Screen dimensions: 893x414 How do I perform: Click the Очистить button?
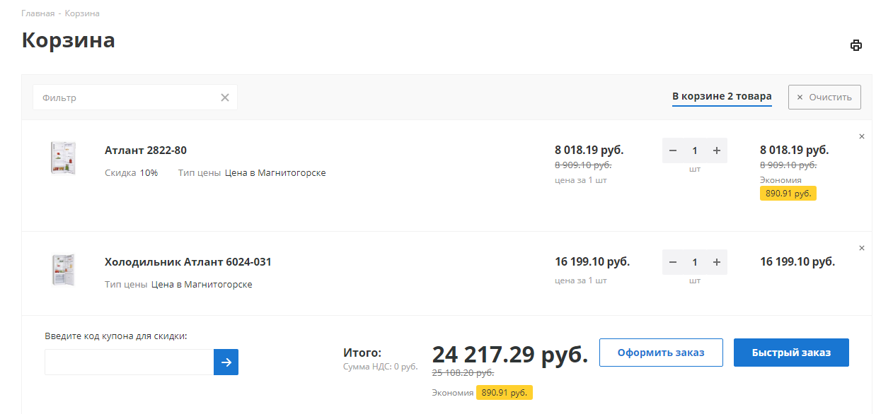point(824,97)
